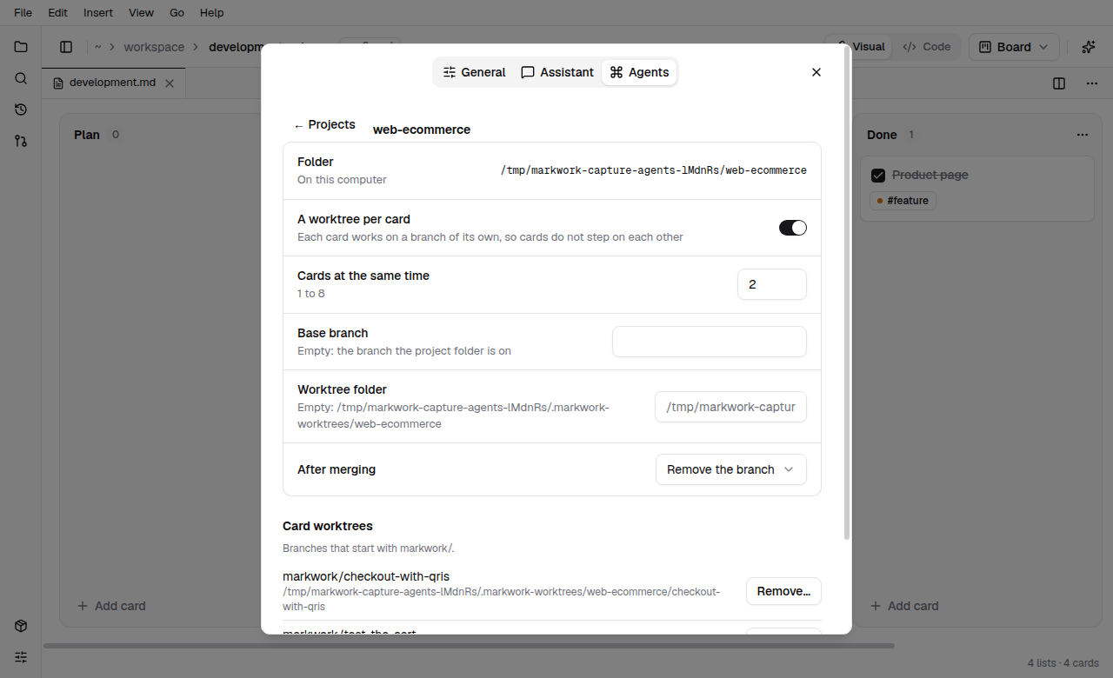This screenshot has width=1113, height=678.
Task: Add card to the Plan list
Action: [111, 606]
